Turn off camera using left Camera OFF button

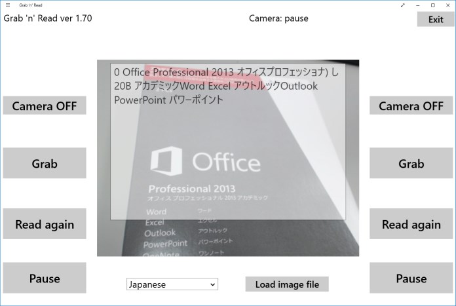[x=45, y=105]
